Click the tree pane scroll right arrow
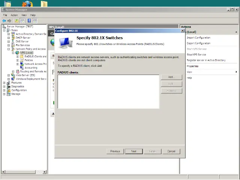The width and height of the screenshot is (240, 180). pyautogui.click(x=45, y=172)
